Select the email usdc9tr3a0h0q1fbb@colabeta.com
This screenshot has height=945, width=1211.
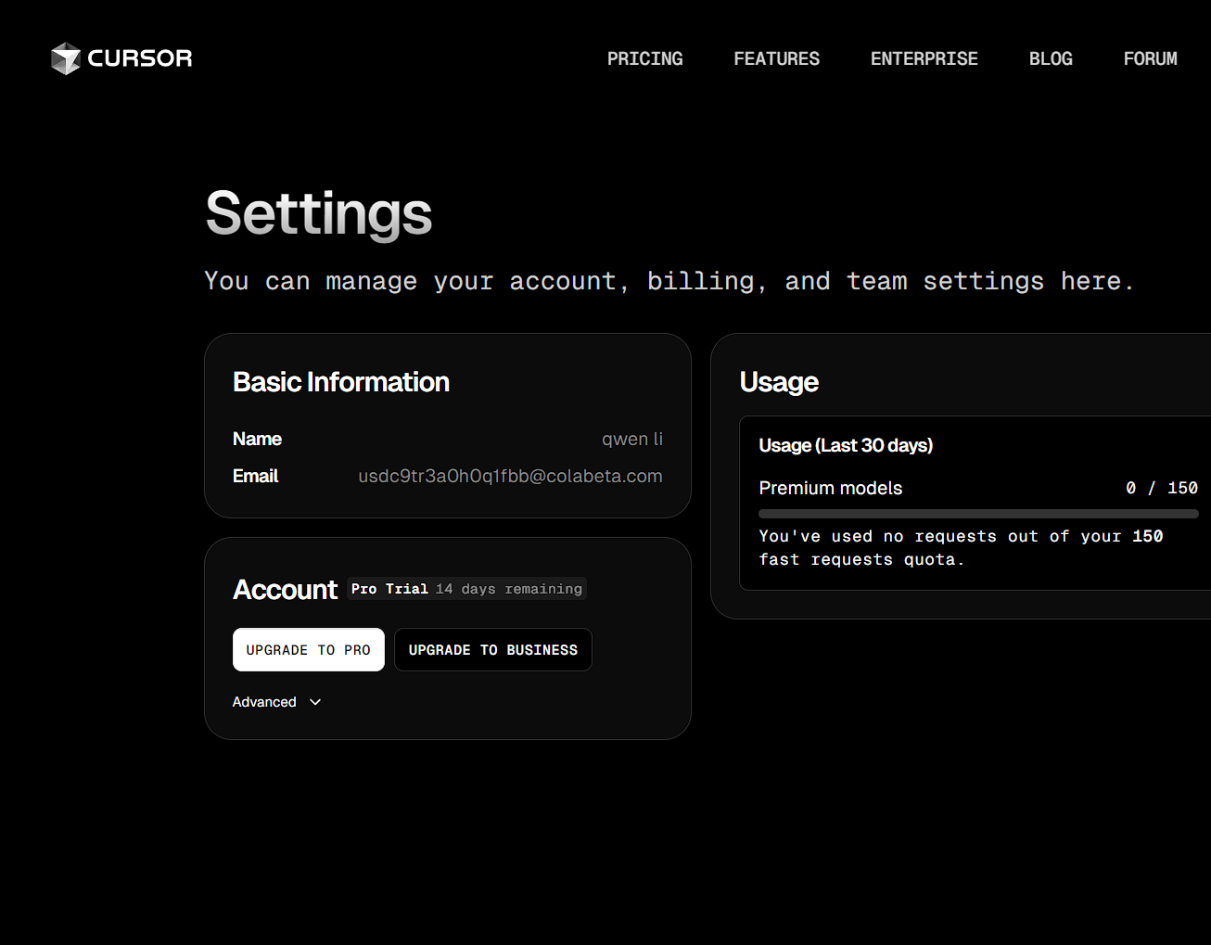pyautogui.click(x=510, y=476)
